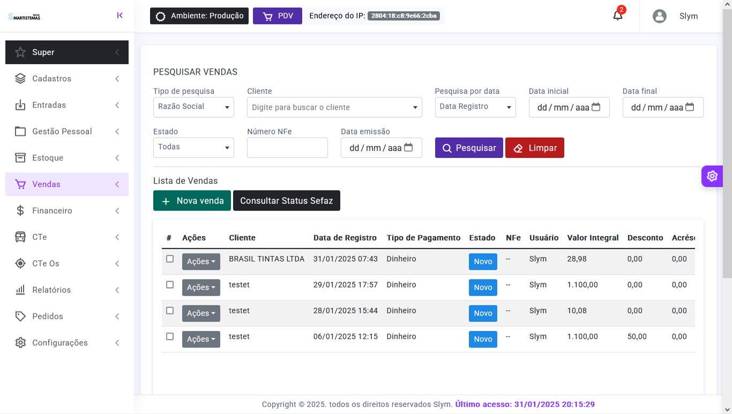Collapse the sidebar with the arrow icon

coord(120,16)
